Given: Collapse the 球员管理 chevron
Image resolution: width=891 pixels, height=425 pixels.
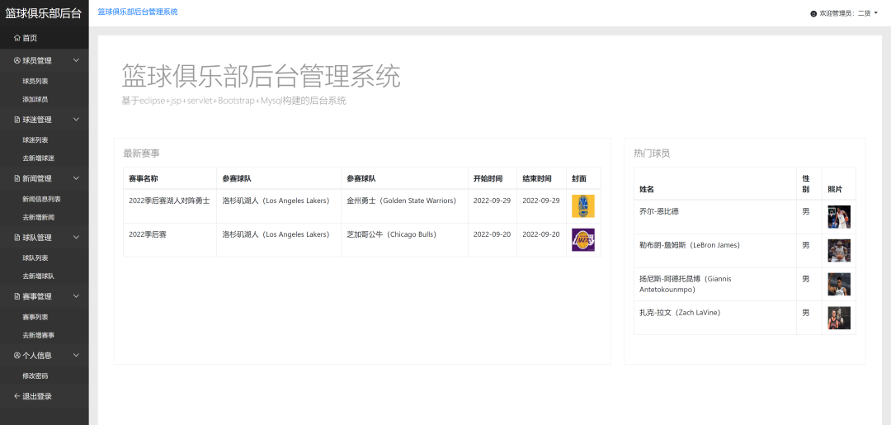Looking at the screenshot, I should [x=76, y=60].
